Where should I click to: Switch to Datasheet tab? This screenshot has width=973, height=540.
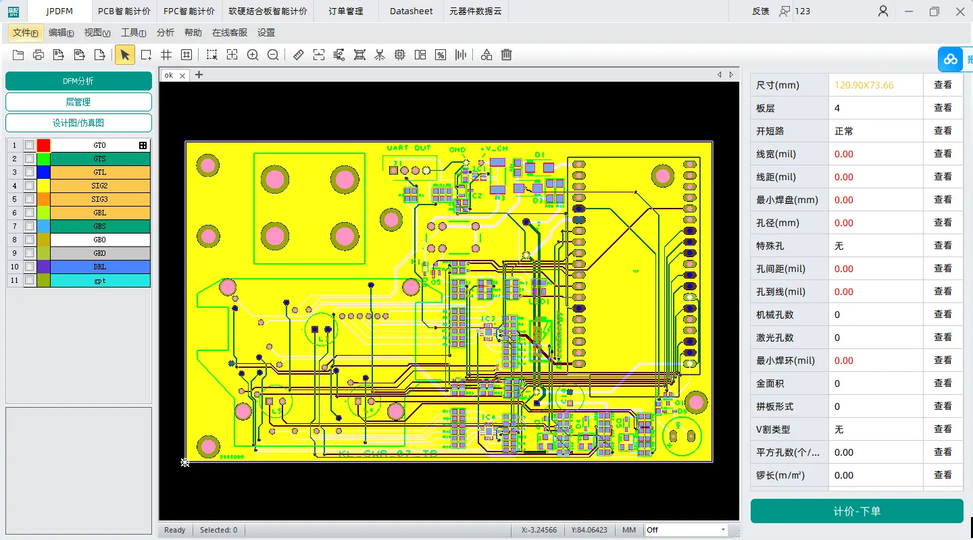pyautogui.click(x=411, y=11)
